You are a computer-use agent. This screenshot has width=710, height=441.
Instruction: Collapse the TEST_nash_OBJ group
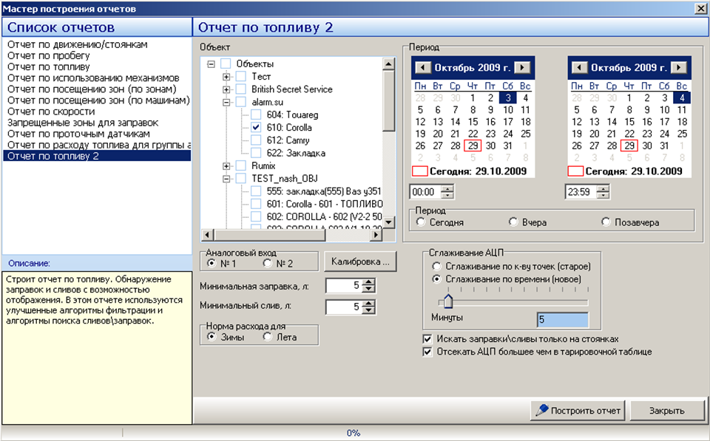tap(226, 179)
